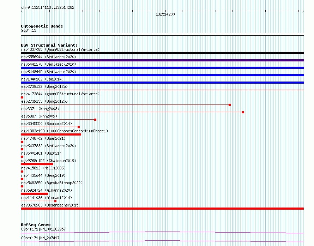Click the small red nsv6002481 marker

click(22, 157)
